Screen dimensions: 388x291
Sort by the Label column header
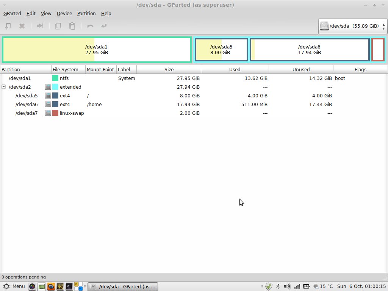tap(127, 70)
